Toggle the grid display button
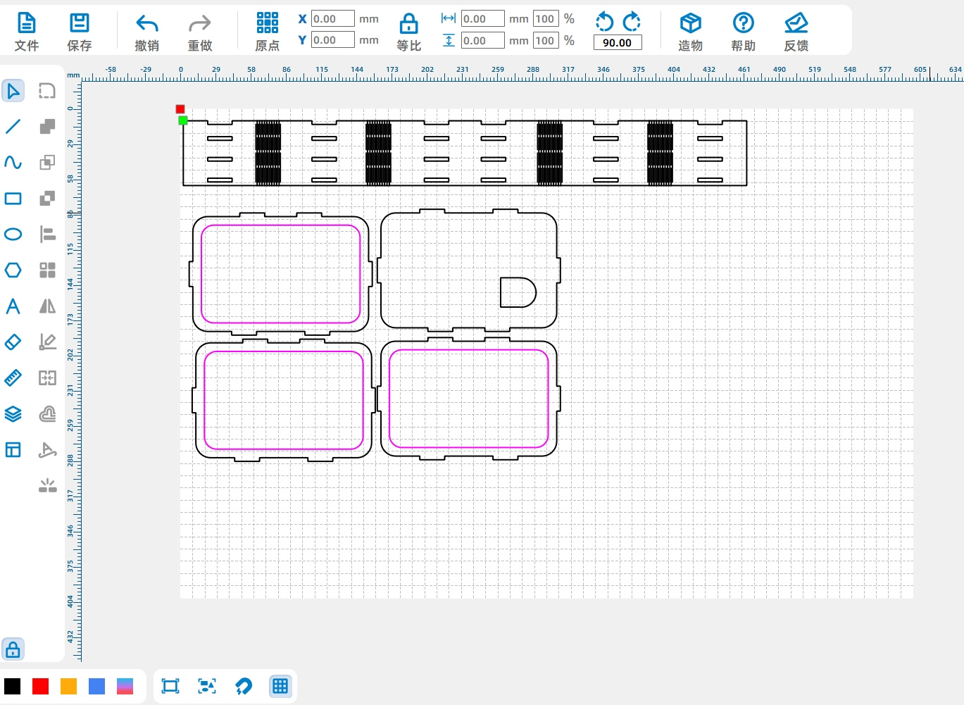Viewport: 964px width, 705px height. (280, 686)
